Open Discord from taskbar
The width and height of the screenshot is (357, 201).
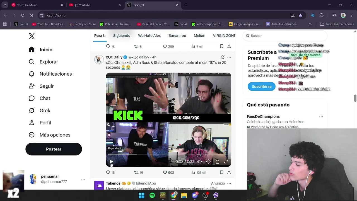(195, 195)
